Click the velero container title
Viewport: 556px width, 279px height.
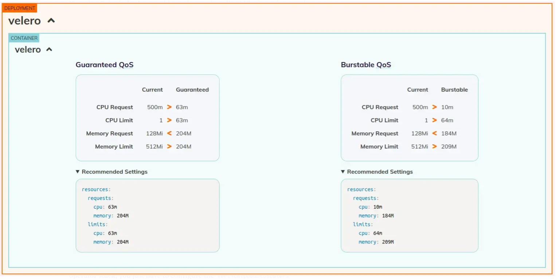tap(28, 50)
